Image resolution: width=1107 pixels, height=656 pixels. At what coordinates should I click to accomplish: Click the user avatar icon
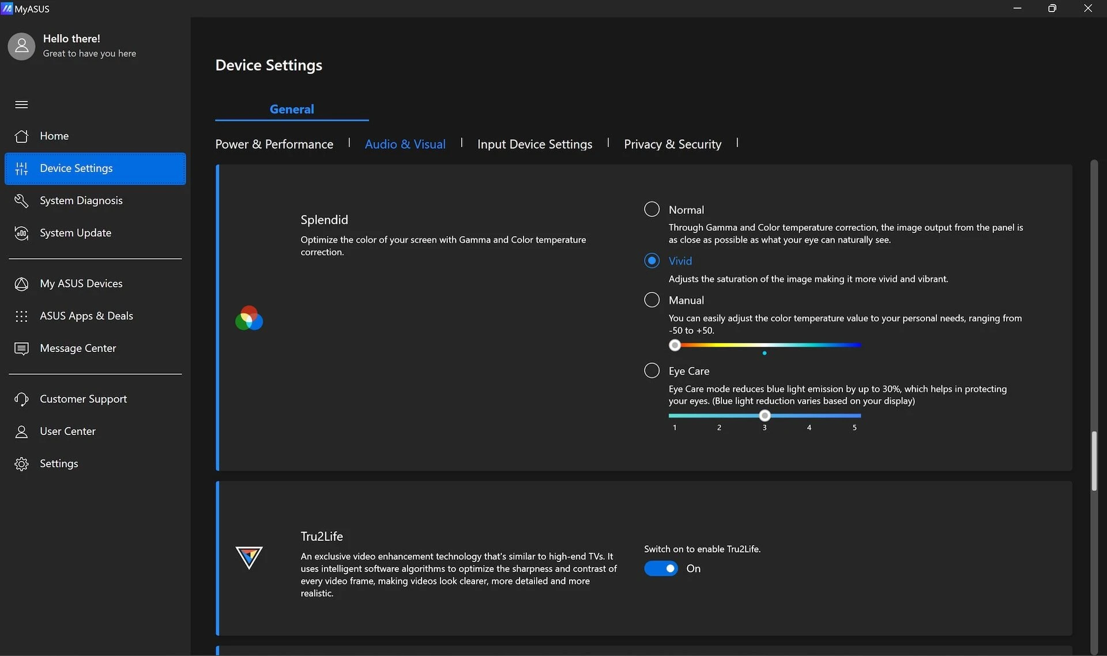click(x=21, y=46)
